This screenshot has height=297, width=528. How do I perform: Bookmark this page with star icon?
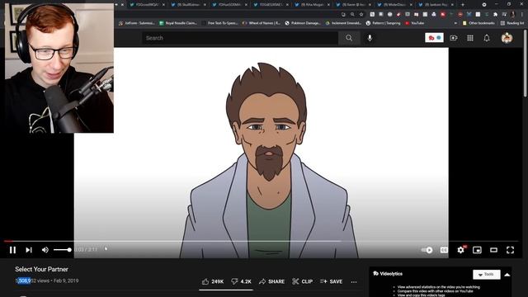pyautogui.click(x=361, y=15)
